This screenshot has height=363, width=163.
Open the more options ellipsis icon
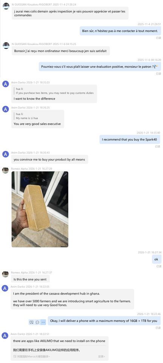point(43,322)
